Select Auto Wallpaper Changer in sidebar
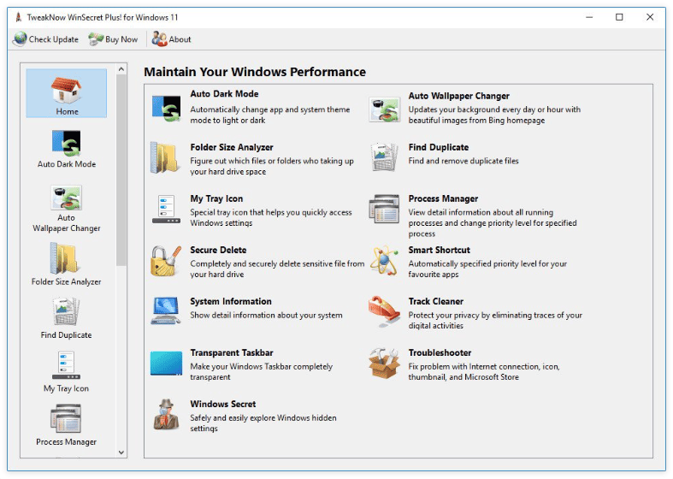 (x=66, y=208)
